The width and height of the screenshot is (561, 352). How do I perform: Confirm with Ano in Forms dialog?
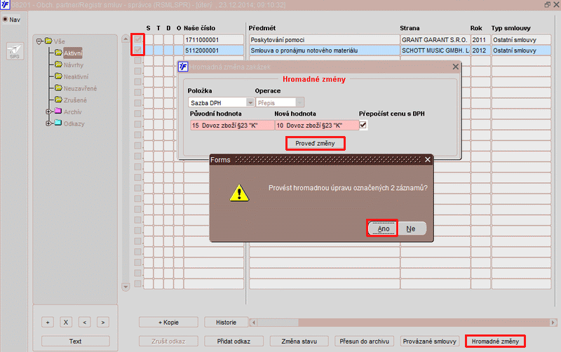tap(383, 229)
